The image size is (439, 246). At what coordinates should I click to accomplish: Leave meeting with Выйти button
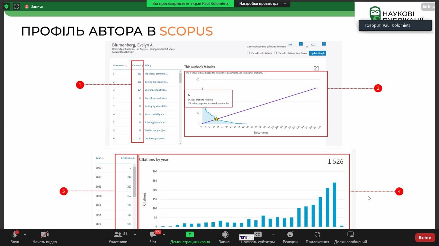(425, 237)
